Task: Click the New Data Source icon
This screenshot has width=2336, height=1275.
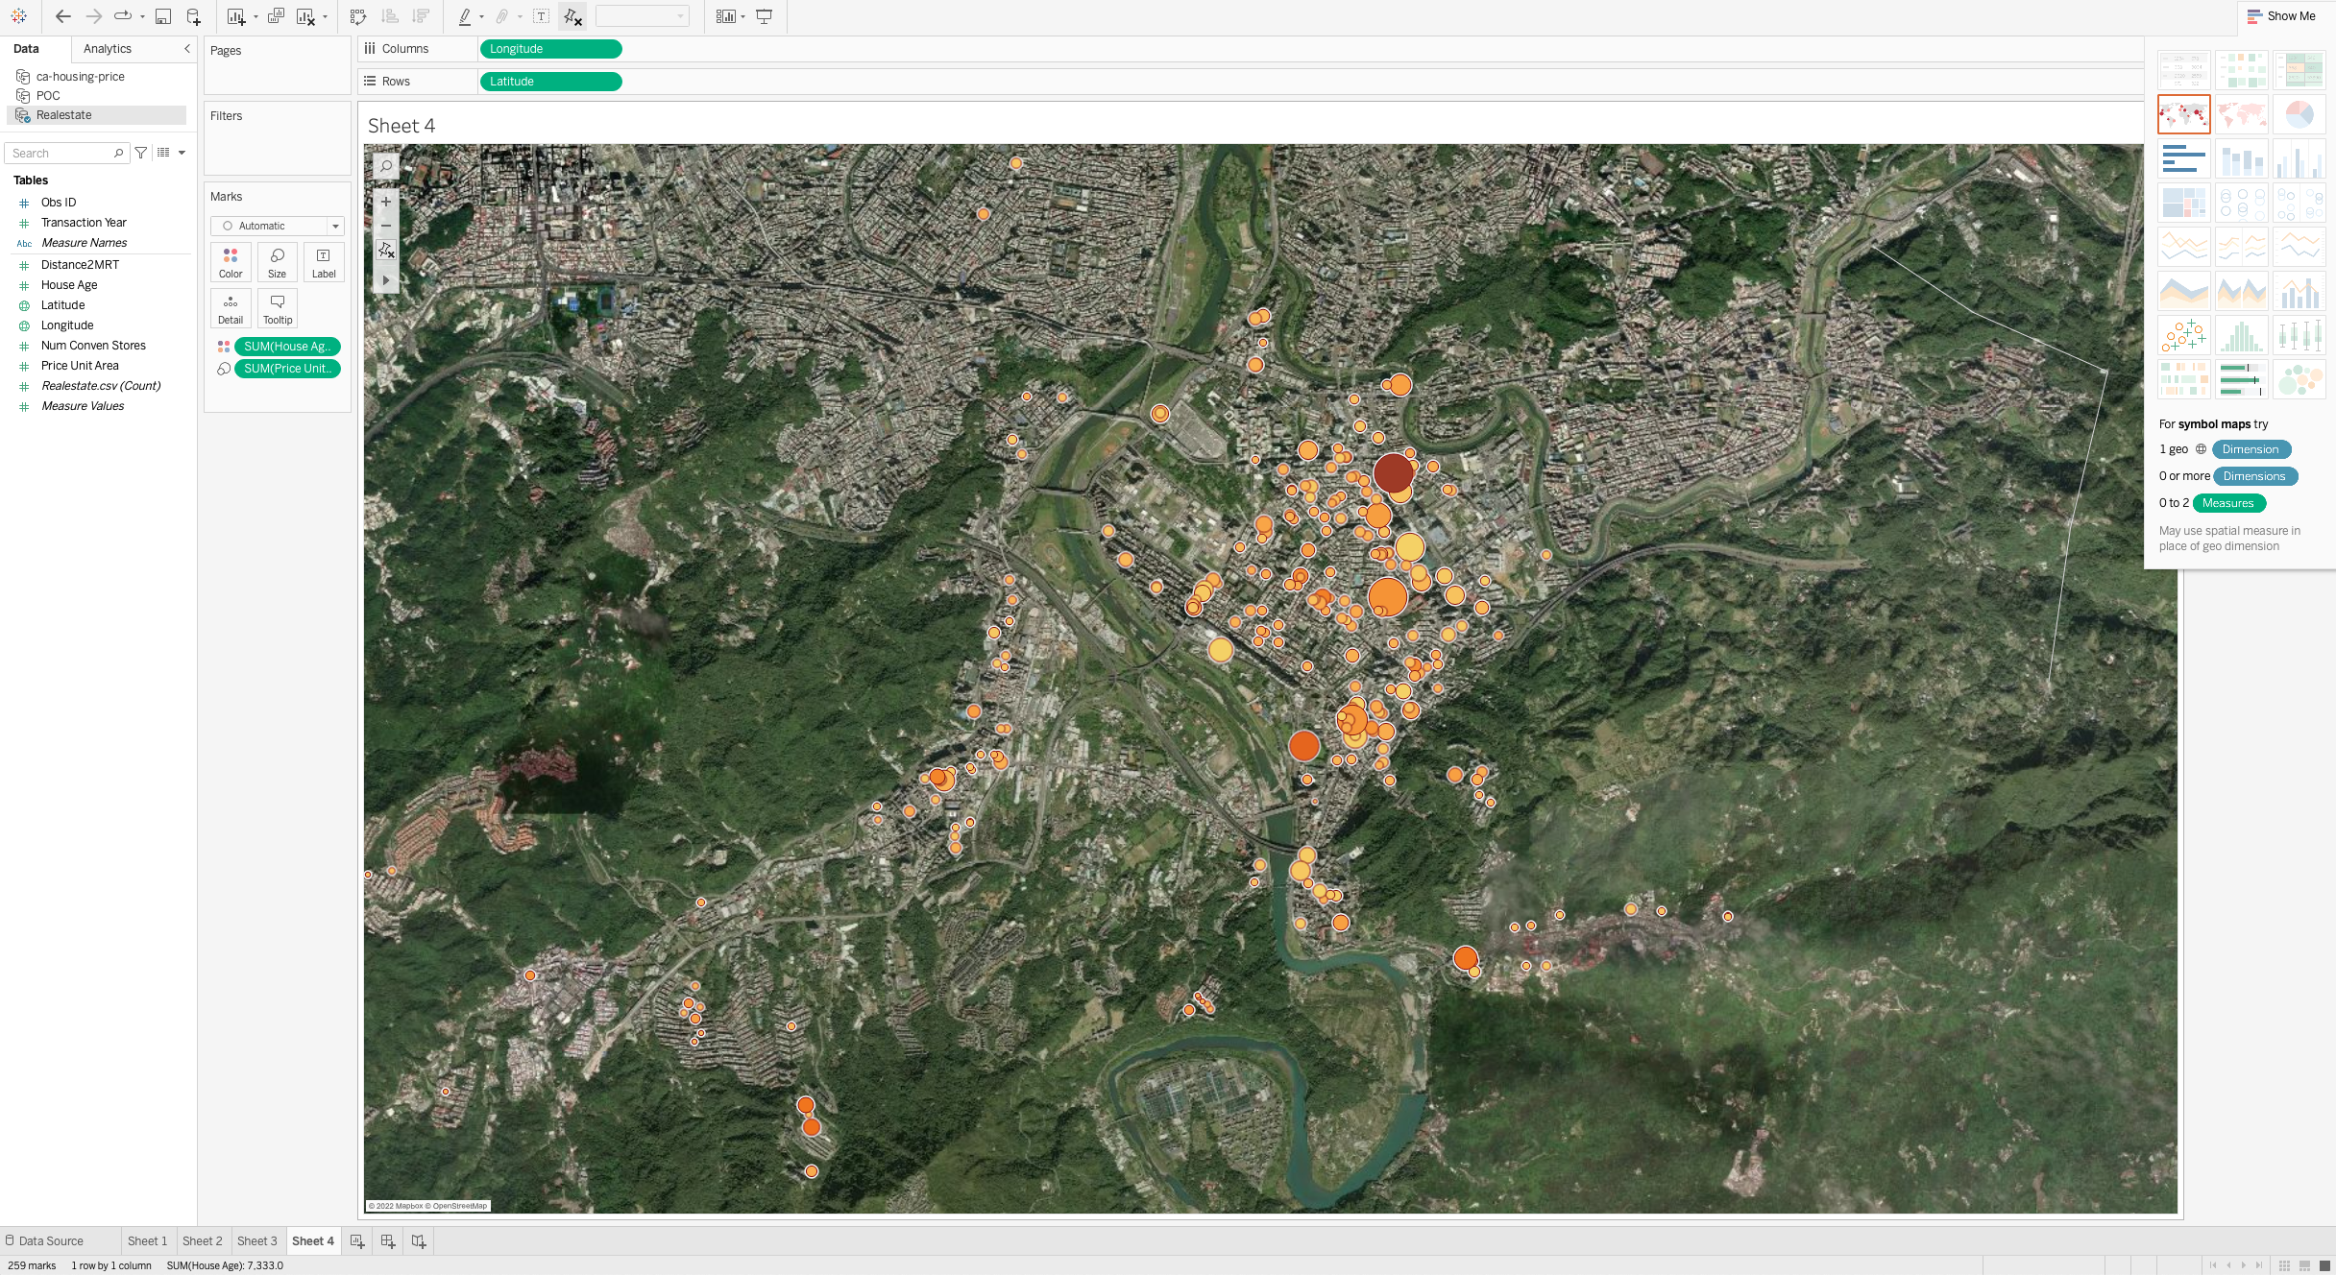Action: point(193,16)
